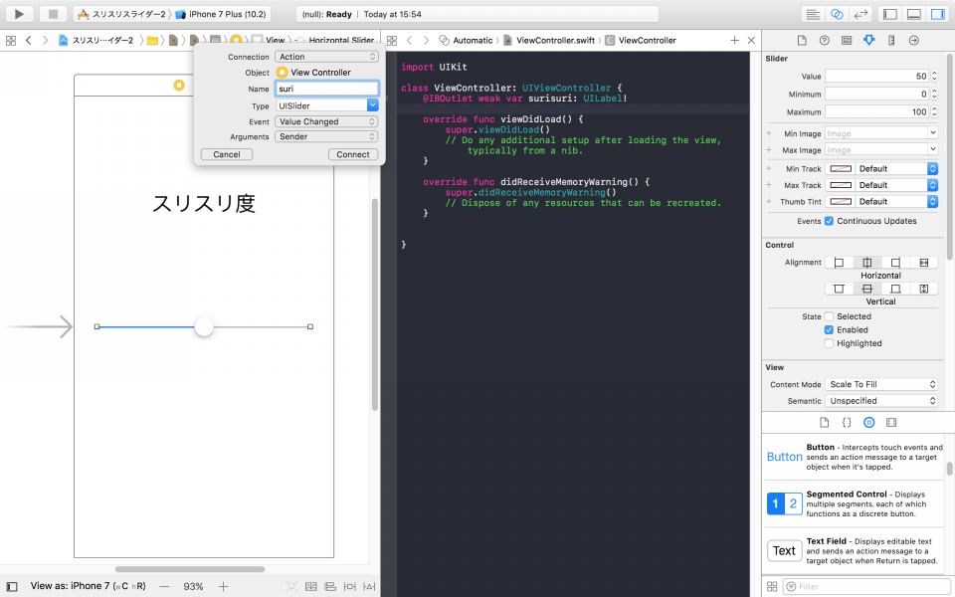Toggle Continuous Updates checkbox
The image size is (955, 597).
829,221
